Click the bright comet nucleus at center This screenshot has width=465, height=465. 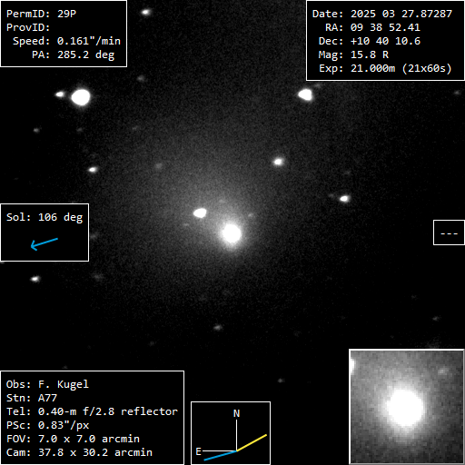pyautogui.click(x=232, y=233)
